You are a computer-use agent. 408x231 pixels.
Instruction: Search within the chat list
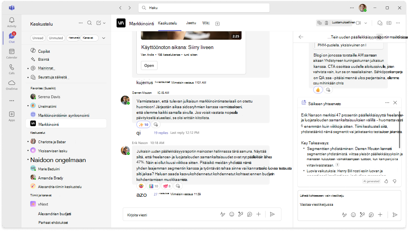[90, 23]
